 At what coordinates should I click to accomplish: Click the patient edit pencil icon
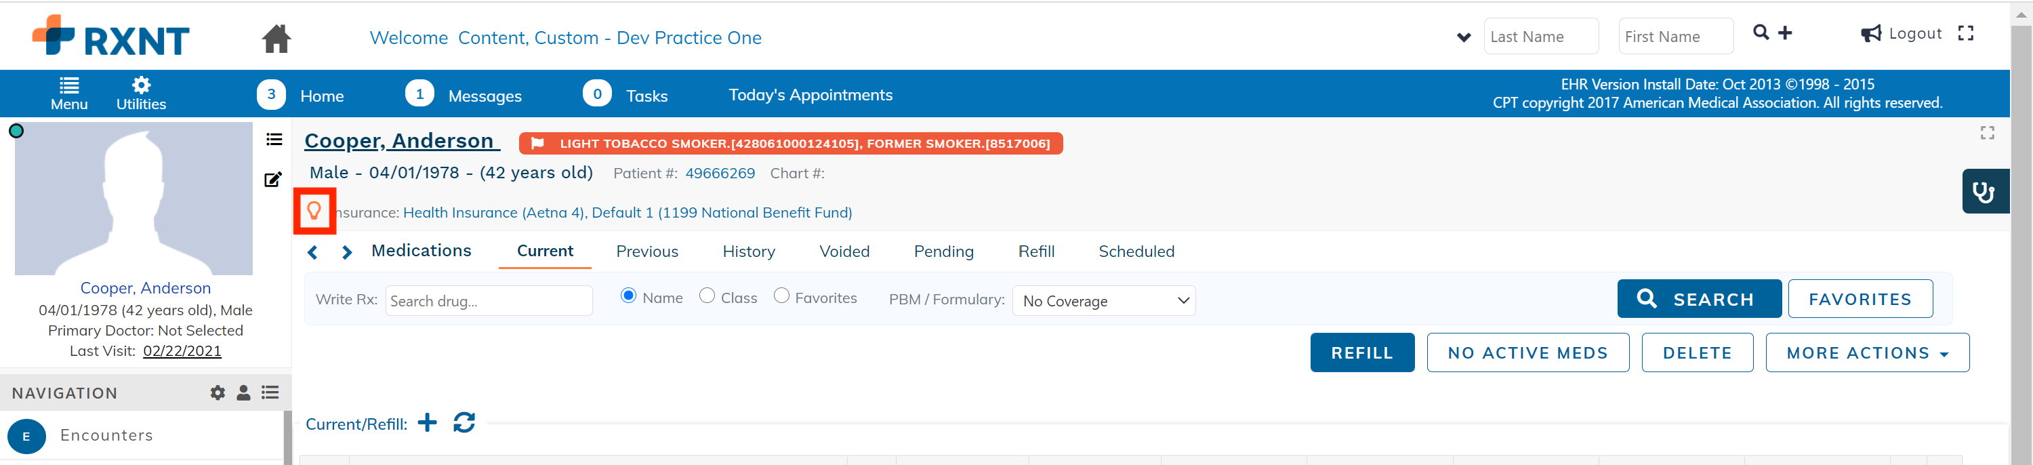click(x=273, y=179)
